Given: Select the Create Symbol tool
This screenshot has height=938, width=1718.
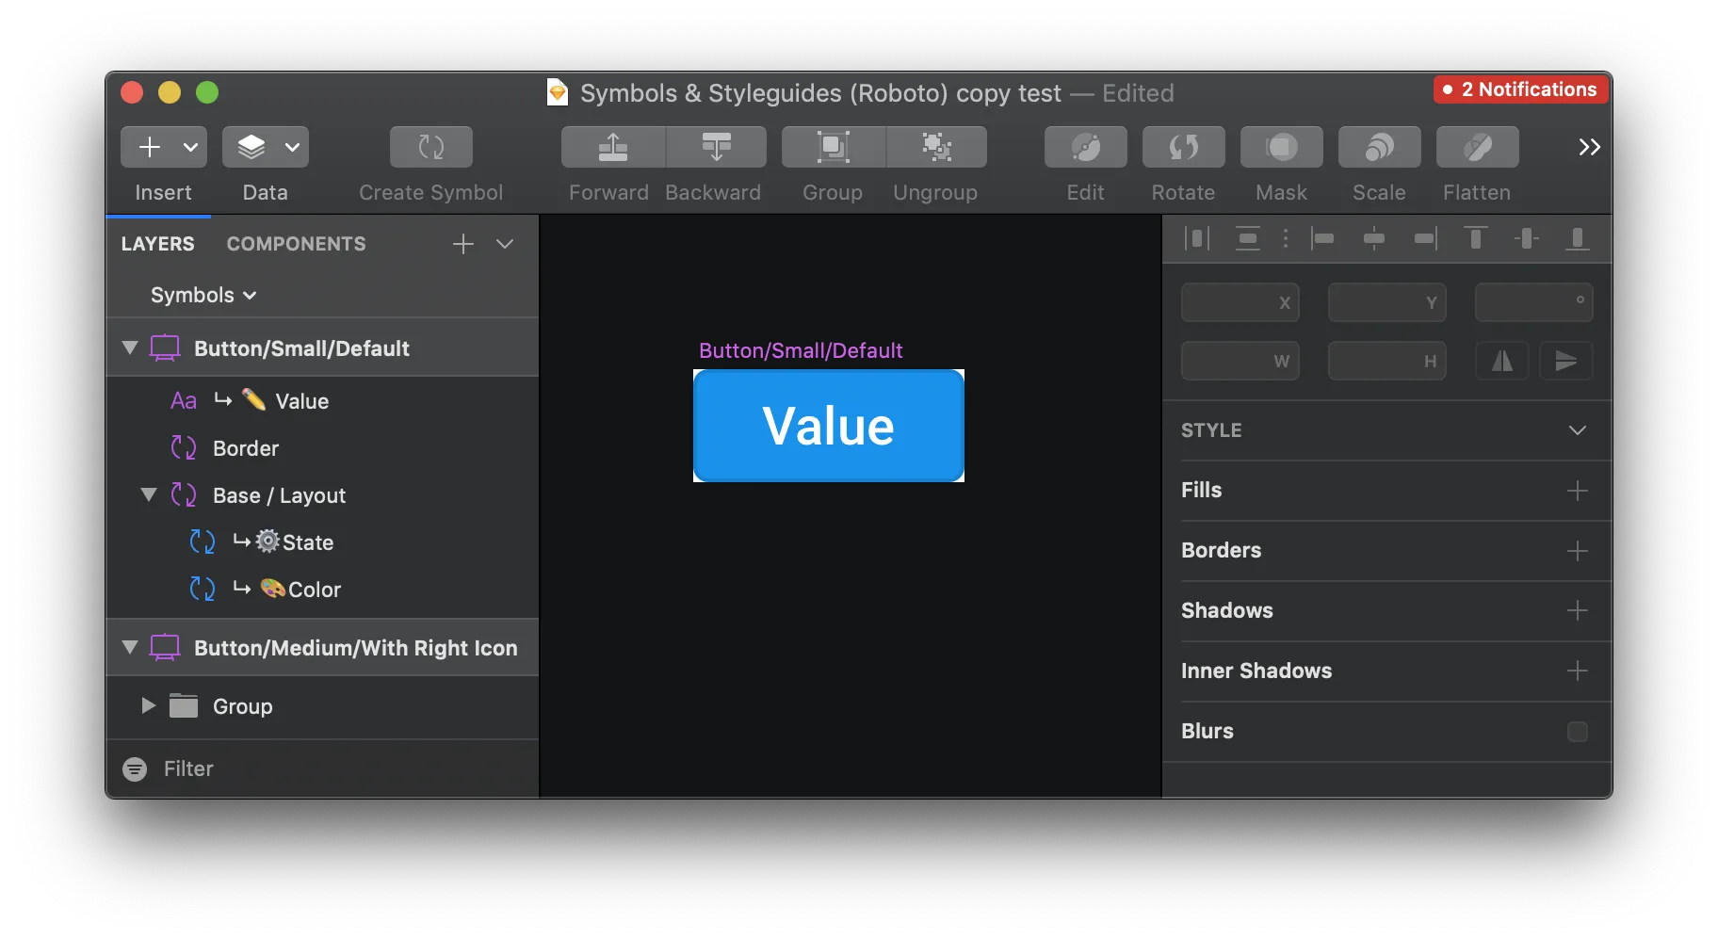Looking at the screenshot, I should pyautogui.click(x=429, y=147).
